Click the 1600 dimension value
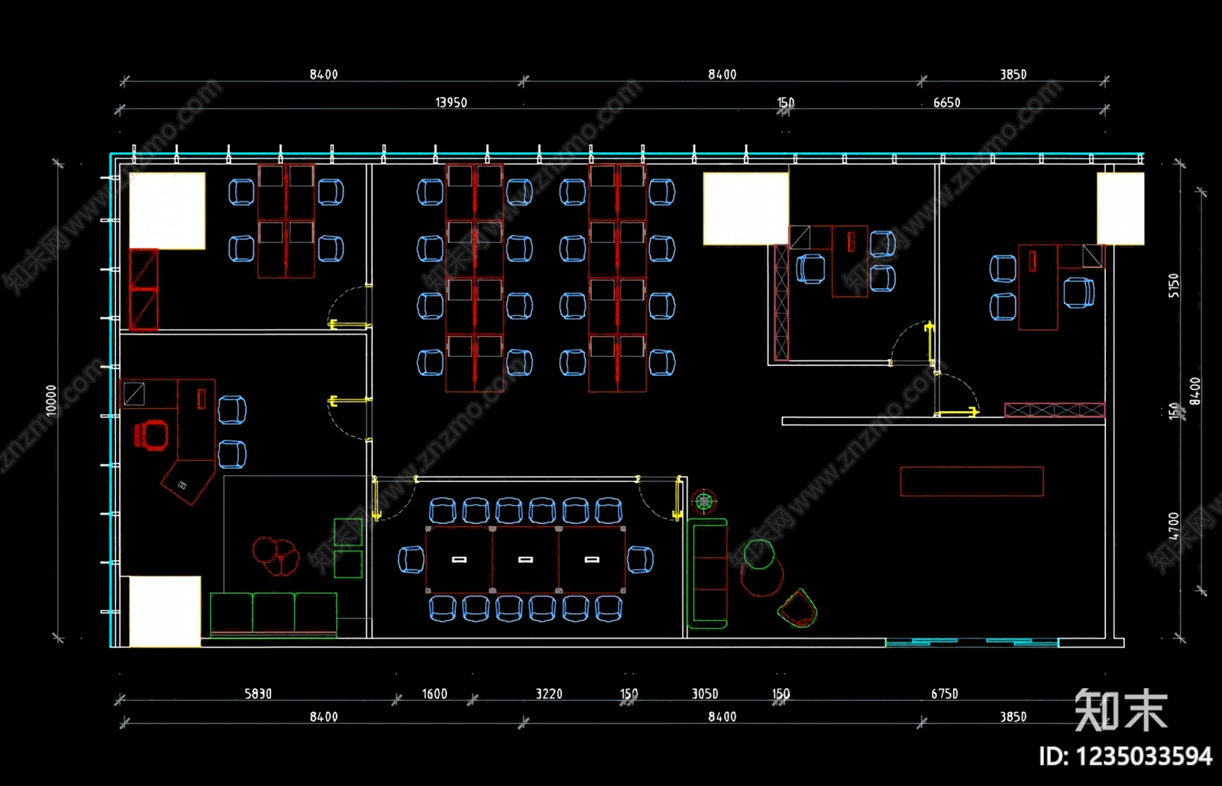The image size is (1222, 786). (435, 694)
